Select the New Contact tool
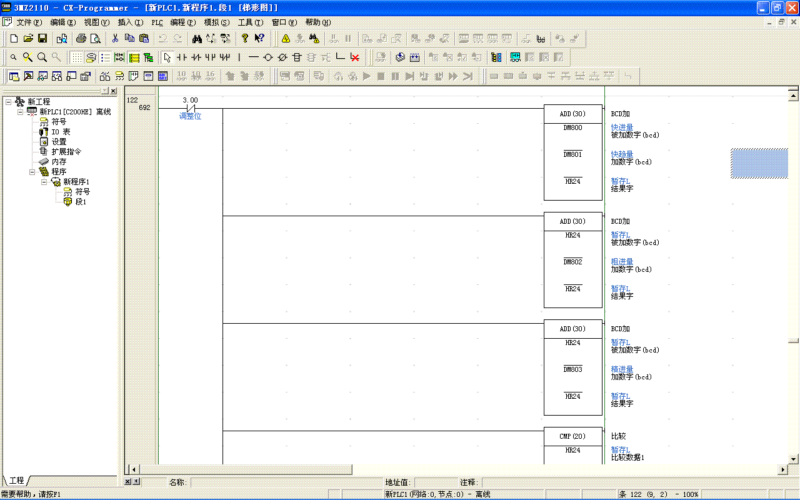The image size is (800, 500). pyautogui.click(x=182, y=57)
